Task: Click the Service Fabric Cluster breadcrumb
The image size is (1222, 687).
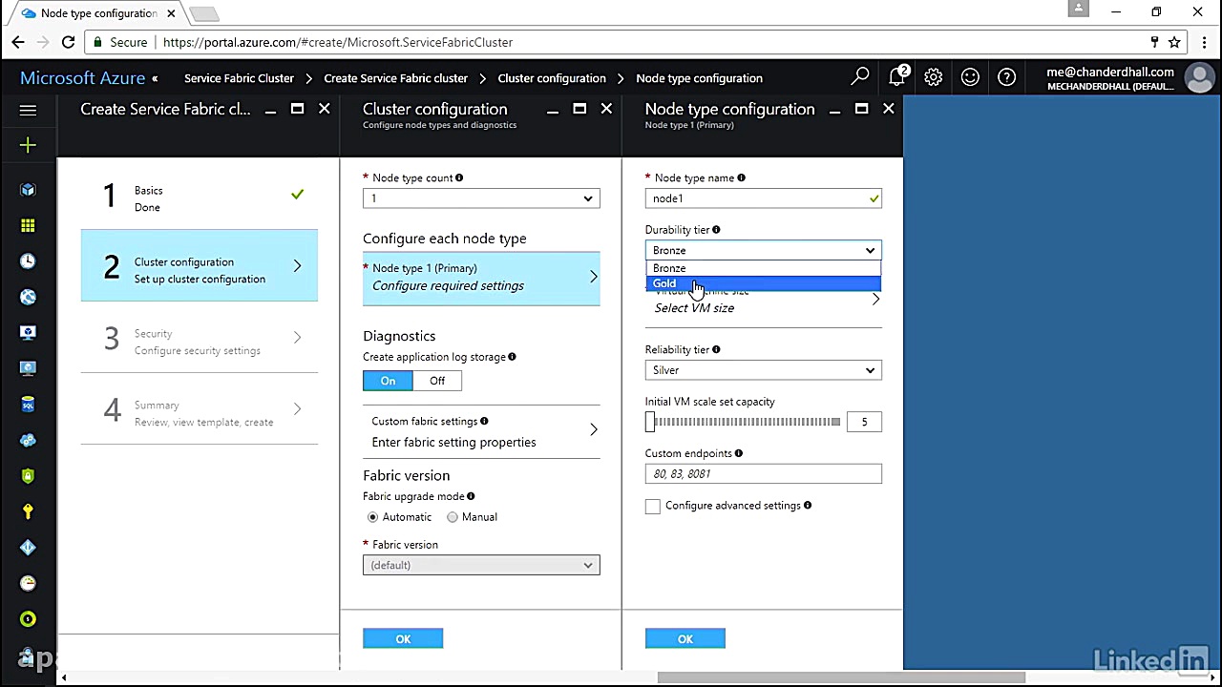Action: tap(239, 78)
